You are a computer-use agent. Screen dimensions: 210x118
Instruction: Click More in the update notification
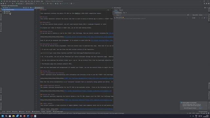(200, 108)
